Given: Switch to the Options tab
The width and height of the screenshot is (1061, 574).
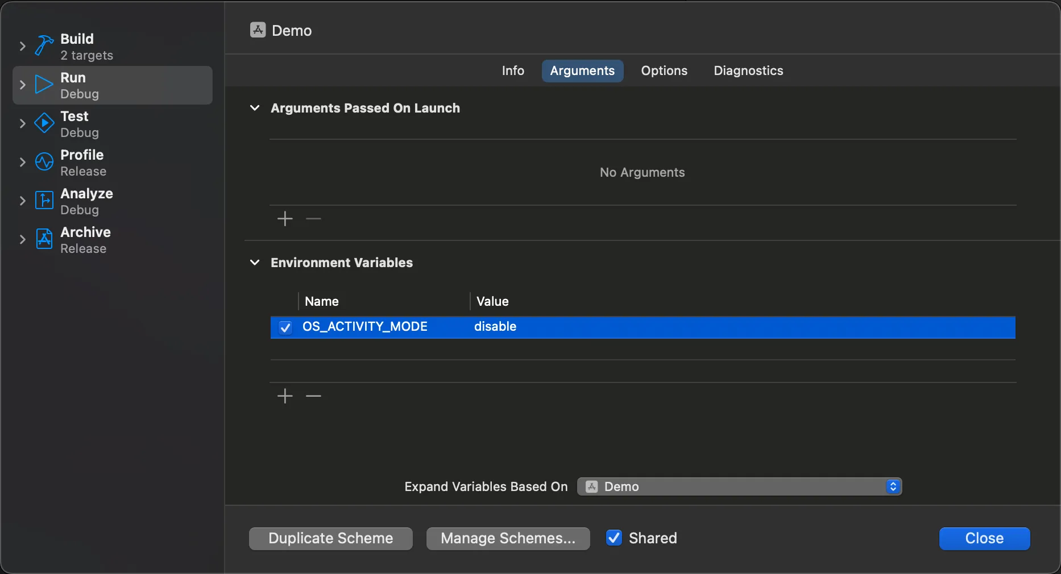Looking at the screenshot, I should click(664, 71).
